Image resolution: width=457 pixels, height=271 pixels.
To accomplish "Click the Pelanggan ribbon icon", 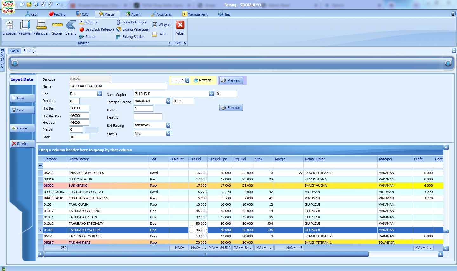I will (x=41, y=25).
